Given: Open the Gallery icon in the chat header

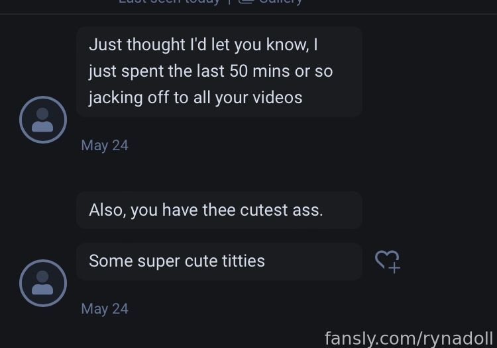Looking at the screenshot, I should click(x=246, y=1).
